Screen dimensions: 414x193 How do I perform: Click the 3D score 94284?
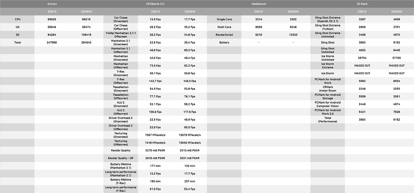(52, 35)
